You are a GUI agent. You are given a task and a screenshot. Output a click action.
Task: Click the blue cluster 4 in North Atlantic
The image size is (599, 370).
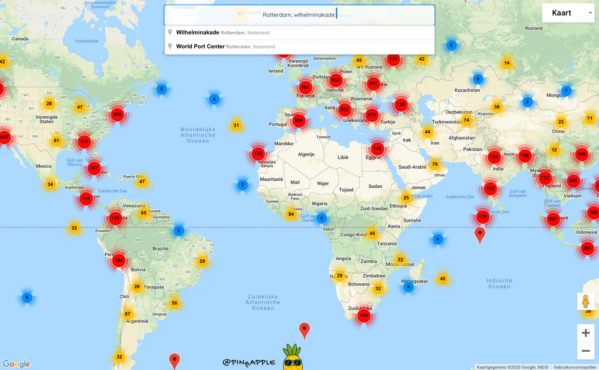(214, 99)
